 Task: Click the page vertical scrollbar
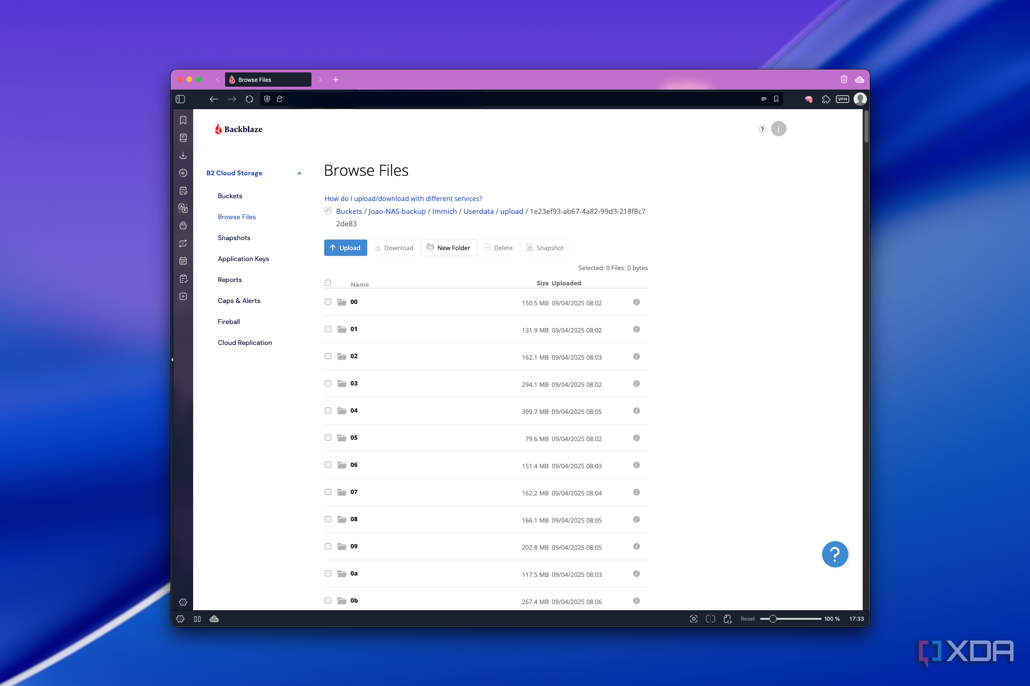866,126
